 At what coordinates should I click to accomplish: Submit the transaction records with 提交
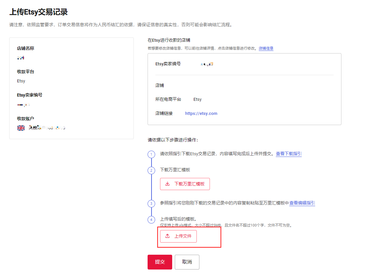click(160, 262)
